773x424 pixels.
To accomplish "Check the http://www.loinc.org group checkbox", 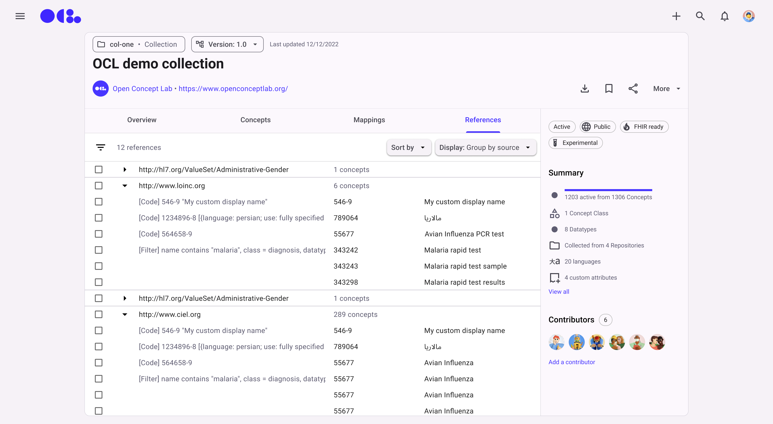I will pyautogui.click(x=98, y=186).
